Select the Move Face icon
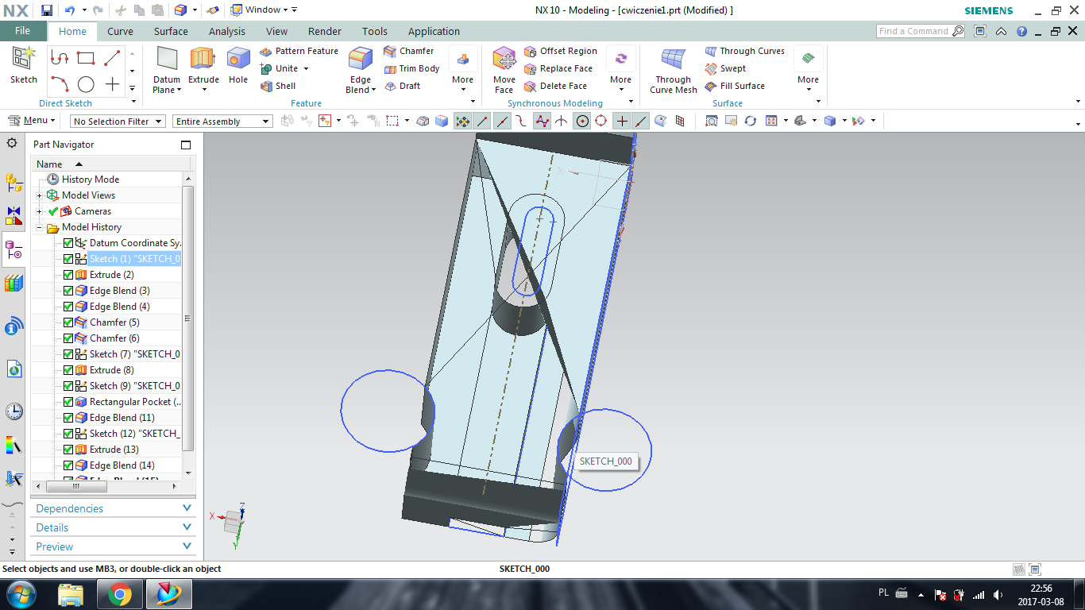Image resolution: width=1085 pixels, height=610 pixels. (504, 60)
